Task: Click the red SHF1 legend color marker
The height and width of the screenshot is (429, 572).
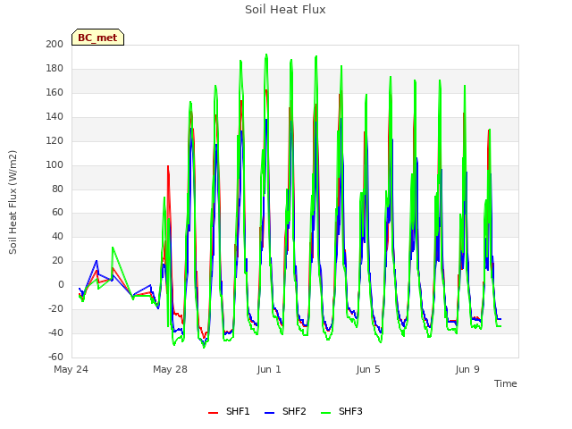Action: pos(213,413)
